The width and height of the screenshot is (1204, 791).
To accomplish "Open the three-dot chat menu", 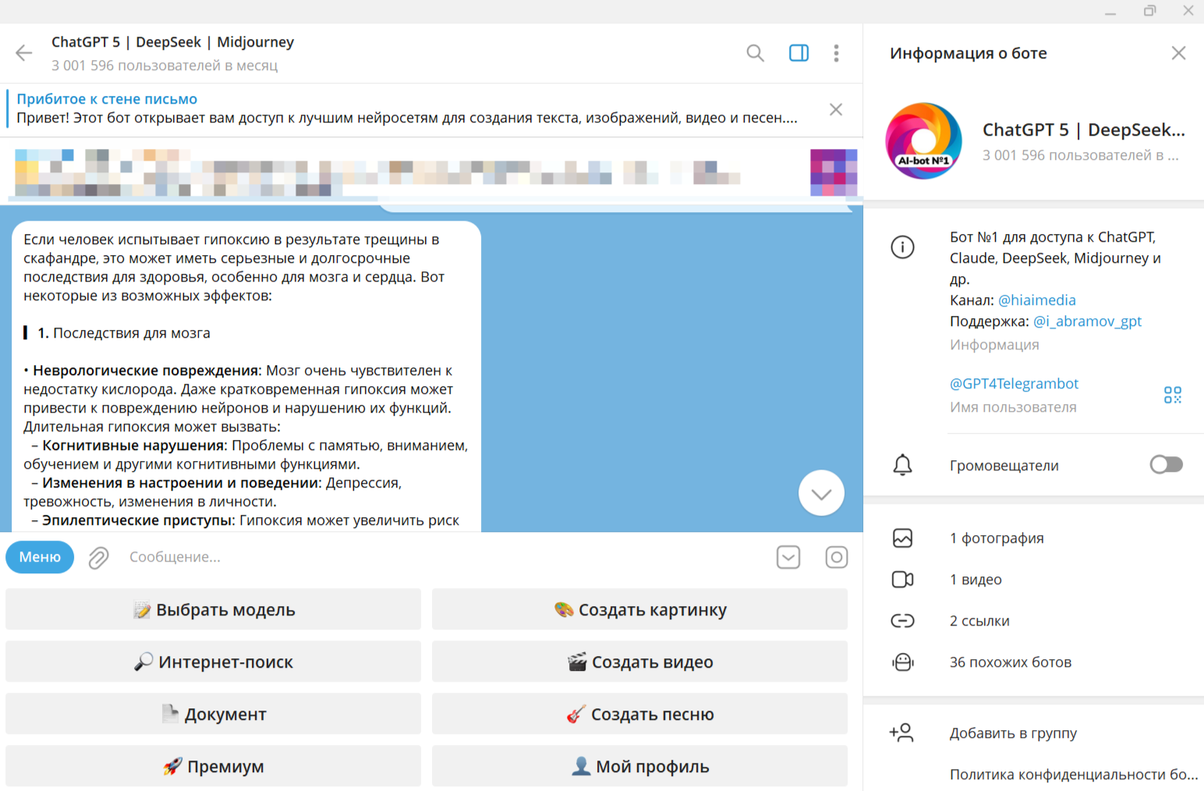I will coord(836,53).
